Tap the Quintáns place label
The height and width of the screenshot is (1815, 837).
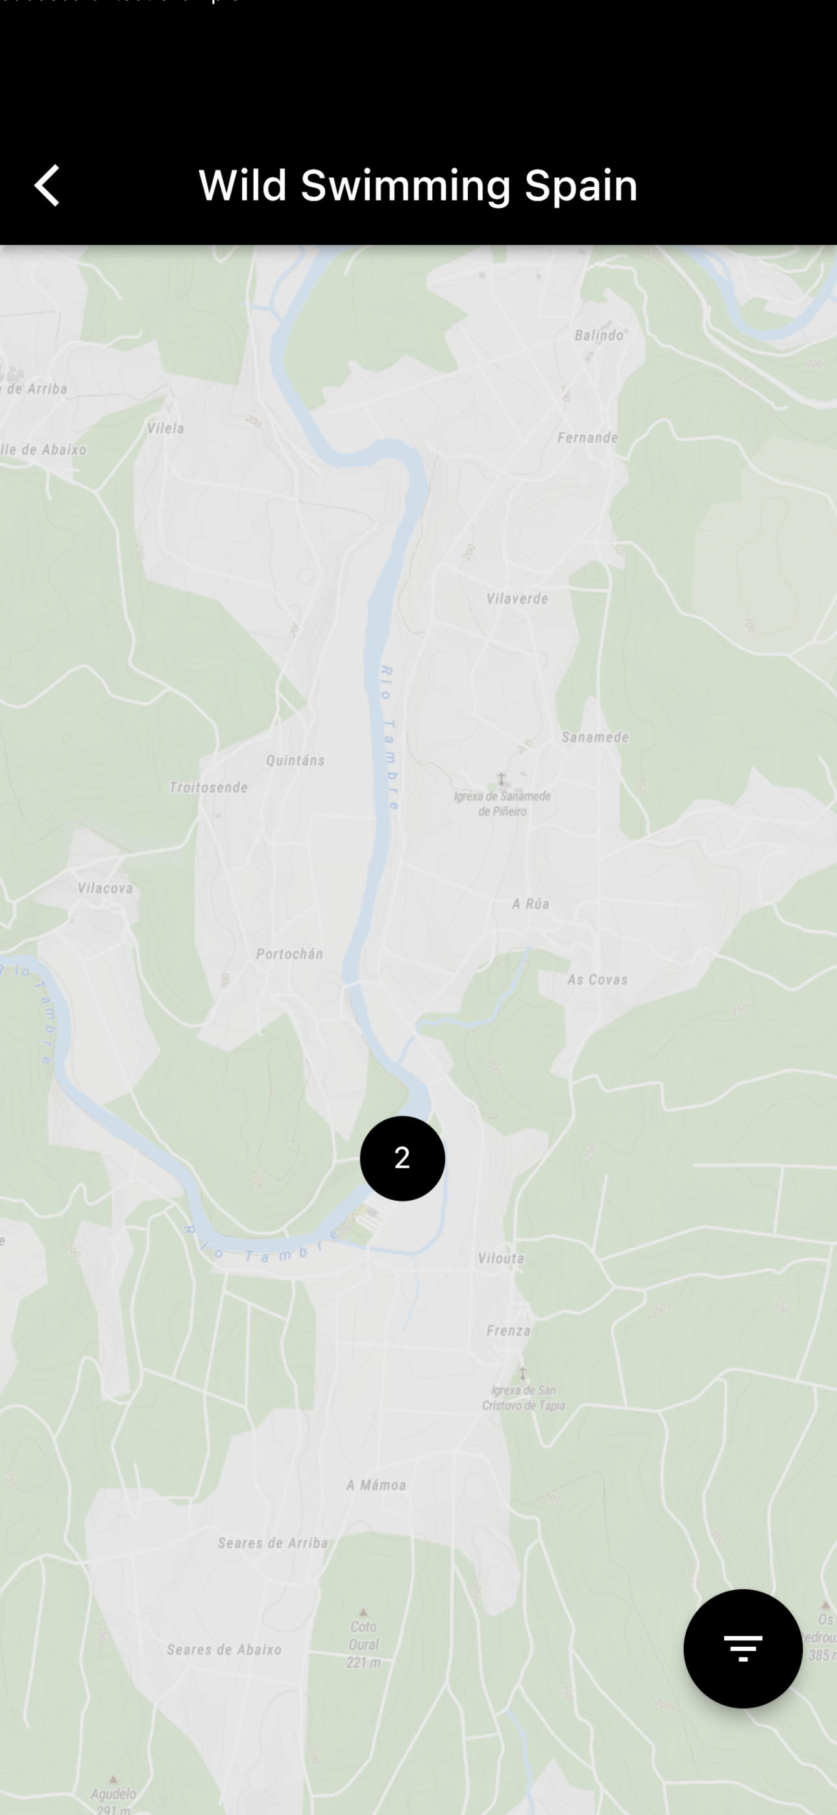[295, 759]
